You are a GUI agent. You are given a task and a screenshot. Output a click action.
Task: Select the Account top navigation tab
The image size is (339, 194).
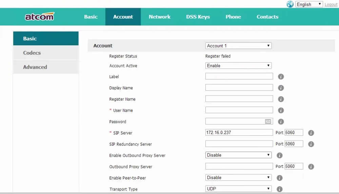click(123, 17)
